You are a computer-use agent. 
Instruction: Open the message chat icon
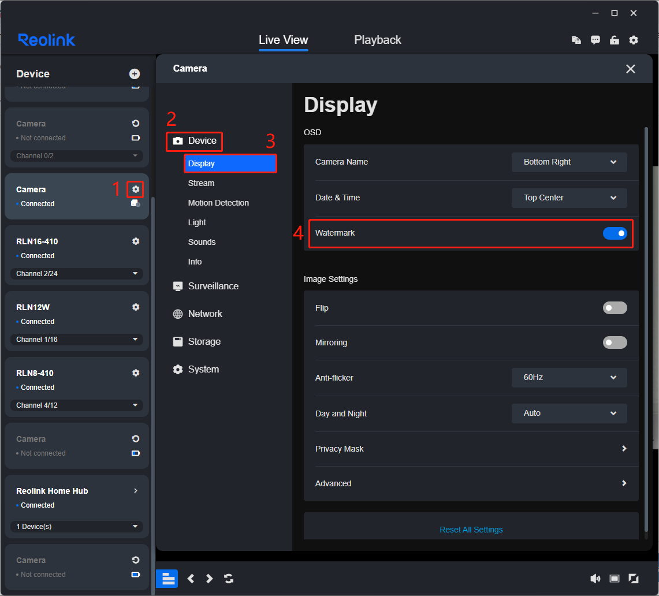(x=595, y=40)
